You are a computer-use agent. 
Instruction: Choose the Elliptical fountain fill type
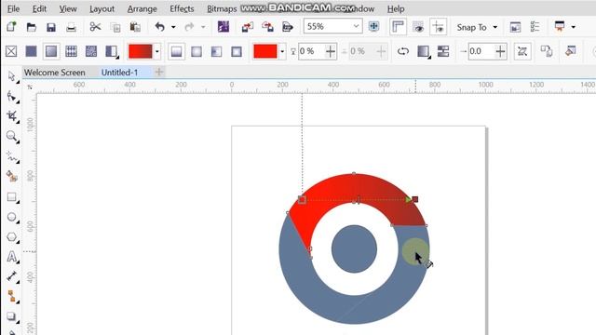(x=196, y=51)
